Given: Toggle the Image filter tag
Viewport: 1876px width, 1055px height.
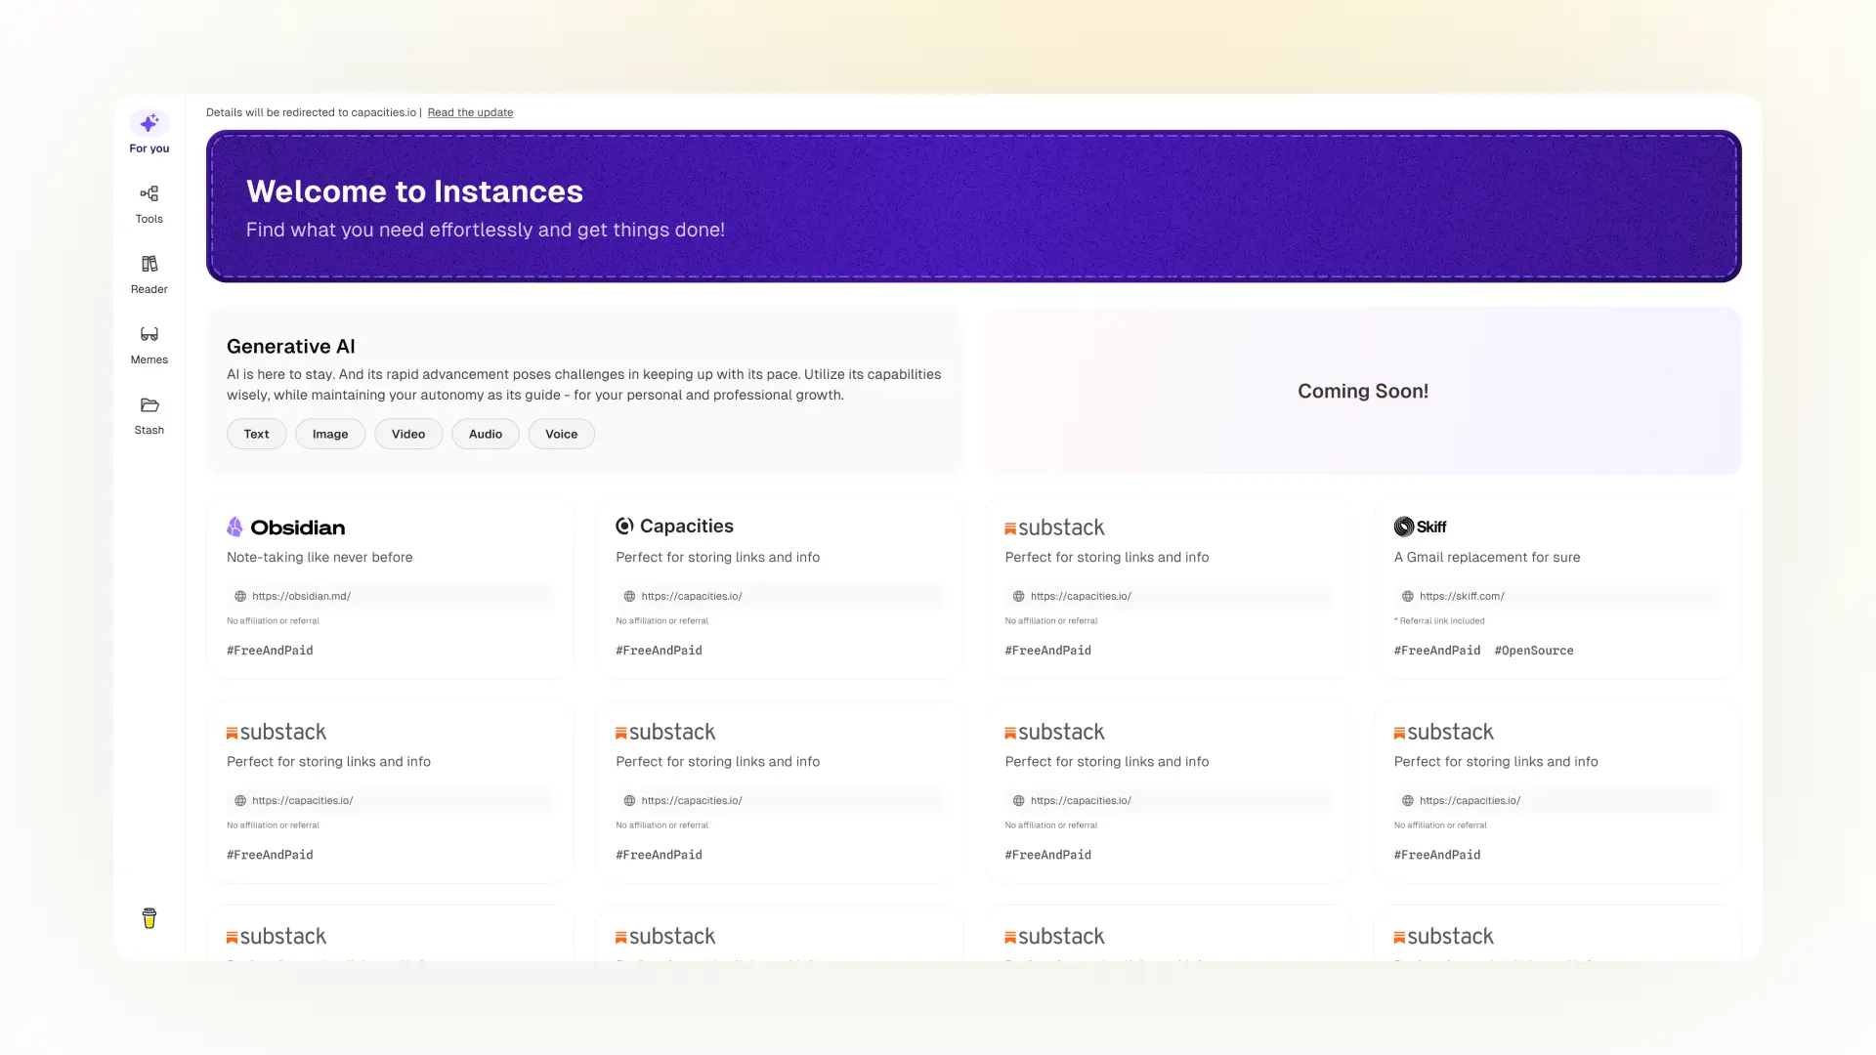Looking at the screenshot, I should tap(330, 433).
